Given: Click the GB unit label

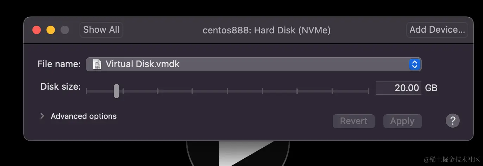Looking at the screenshot, I should pos(431,88).
